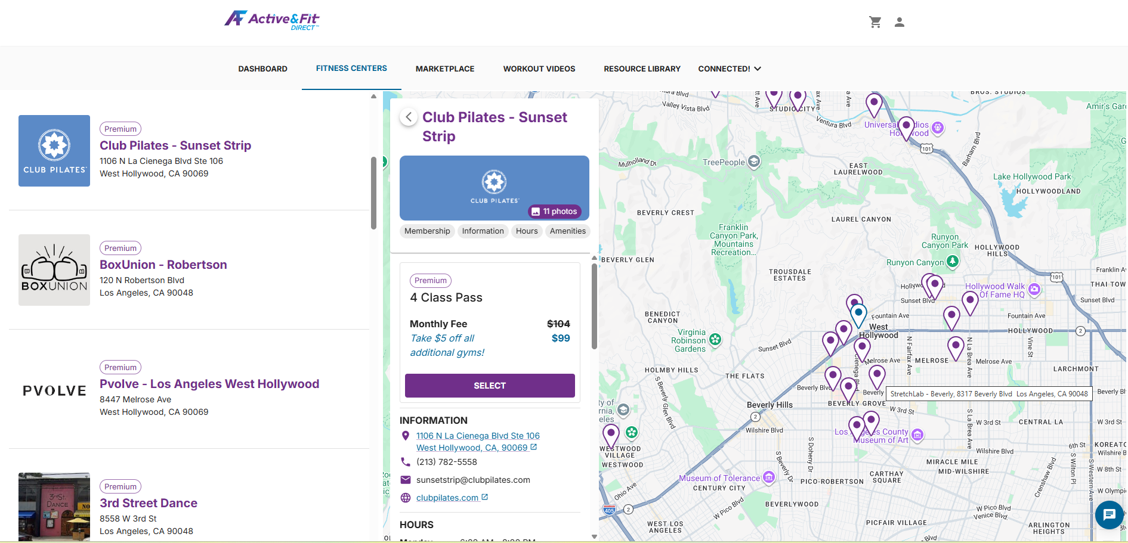Click the BoxUnion logo thumbnail
Viewport: 1128px width, 543px height.
[x=54, y=270]
